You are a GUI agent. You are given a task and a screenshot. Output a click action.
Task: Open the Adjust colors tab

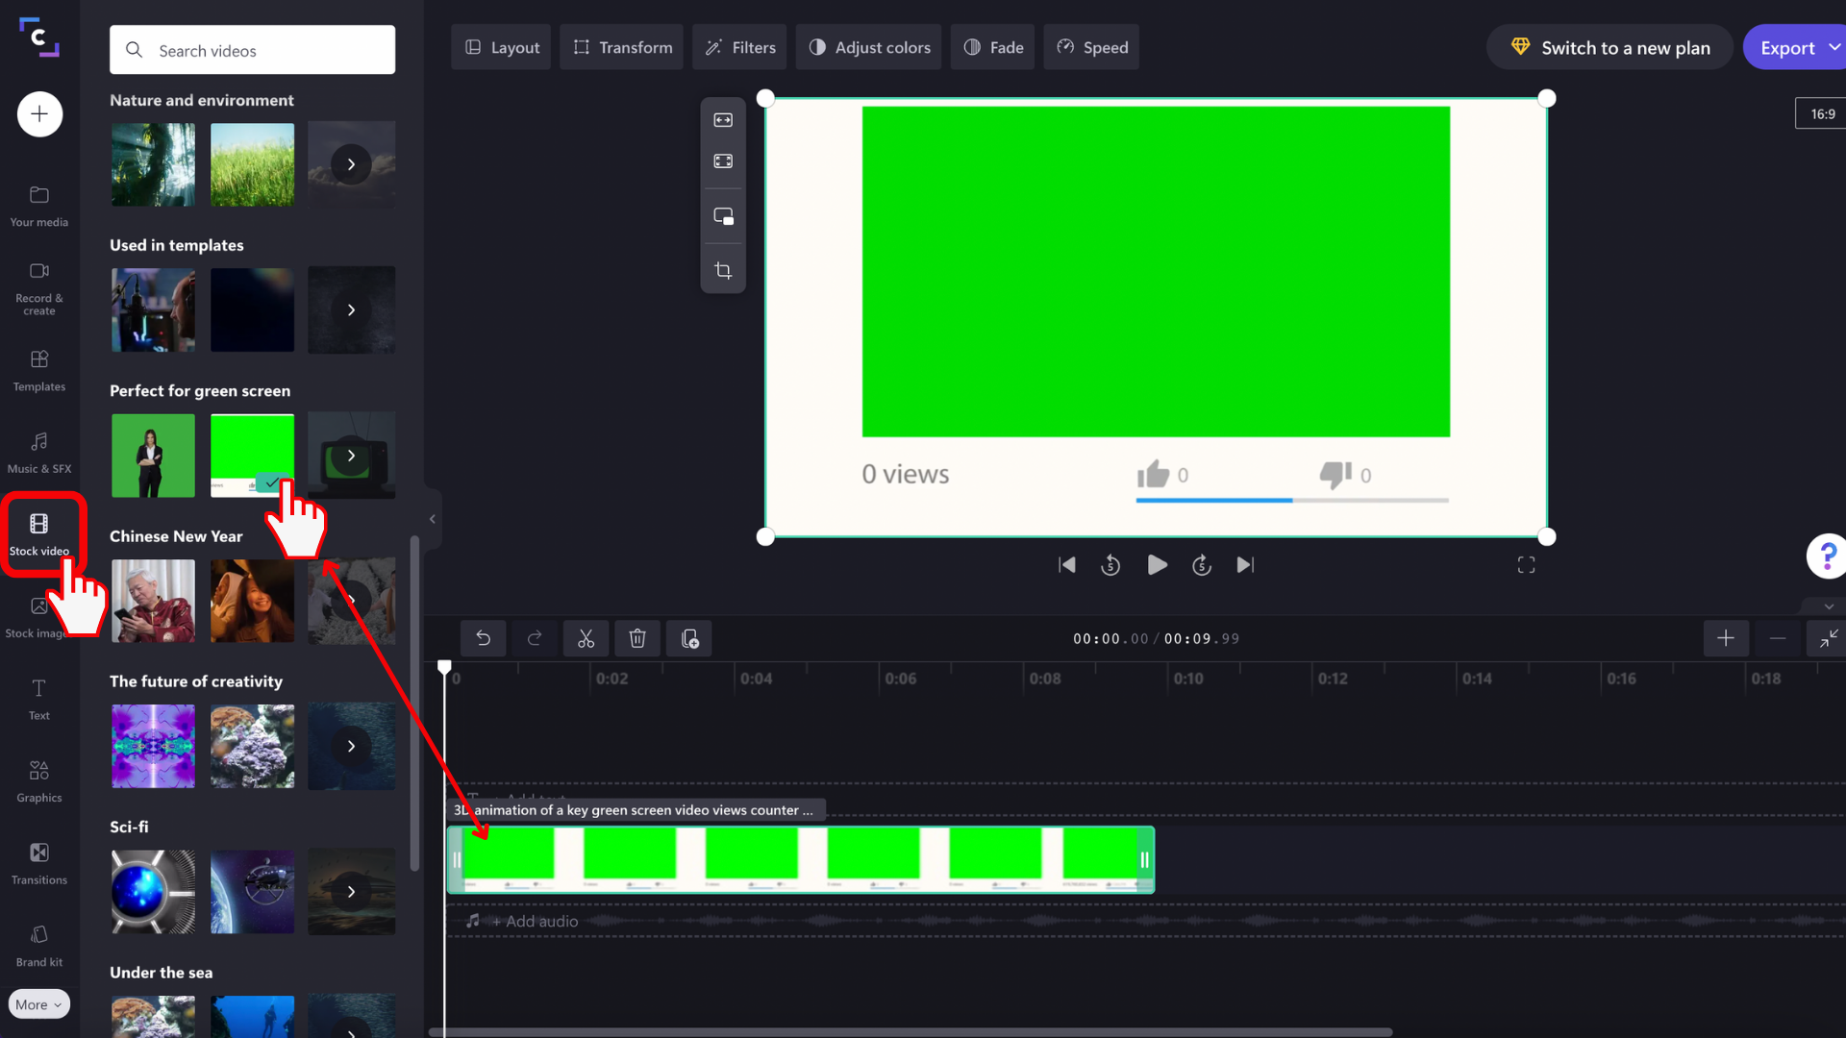pos(868,46)
